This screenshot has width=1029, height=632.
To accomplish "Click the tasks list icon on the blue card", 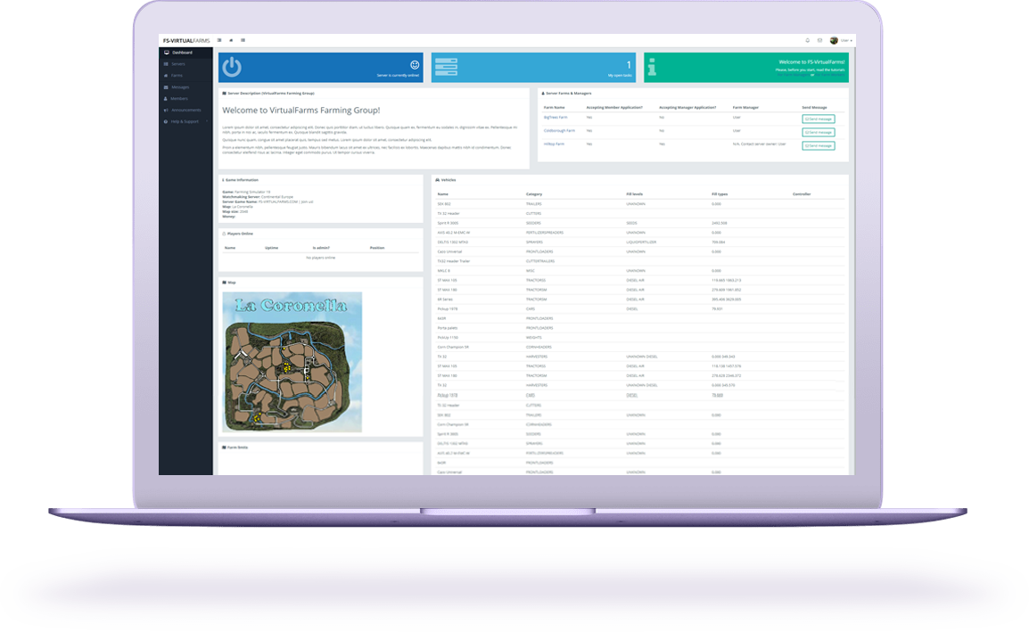I will click(x=446, y=67).
